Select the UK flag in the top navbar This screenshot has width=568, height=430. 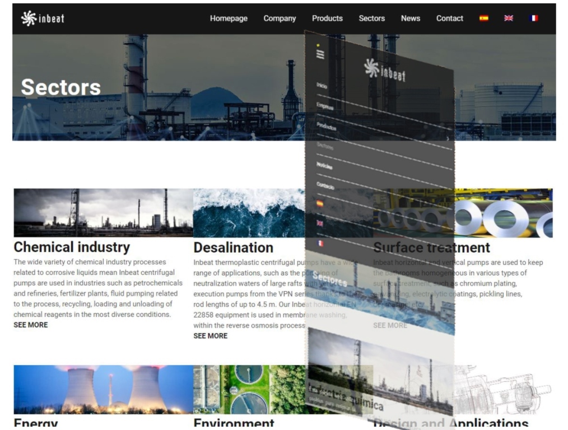(x=509, y=18)
